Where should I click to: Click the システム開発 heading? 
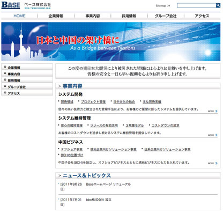(70, 94)
